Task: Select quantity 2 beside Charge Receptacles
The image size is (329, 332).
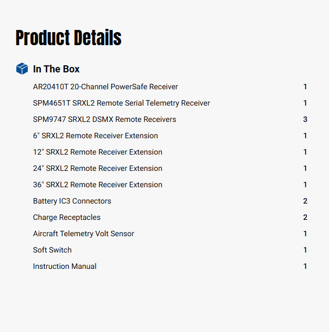Action: tap(305, 217)
